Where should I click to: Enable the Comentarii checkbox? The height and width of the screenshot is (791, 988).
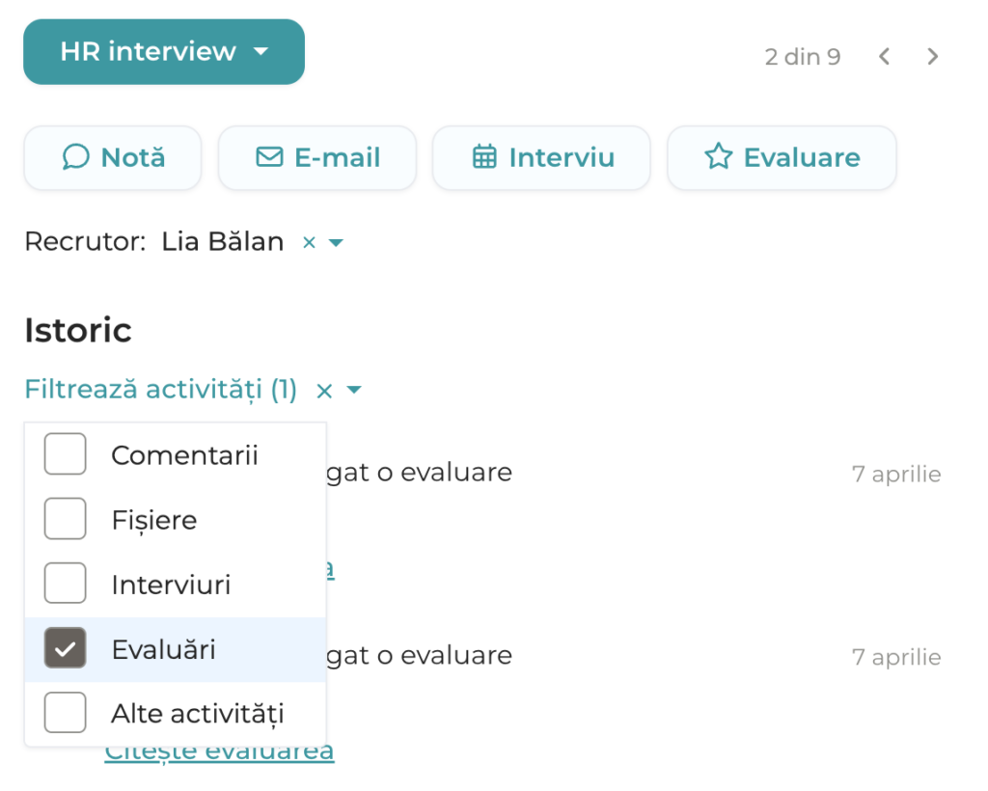(65, 454)
